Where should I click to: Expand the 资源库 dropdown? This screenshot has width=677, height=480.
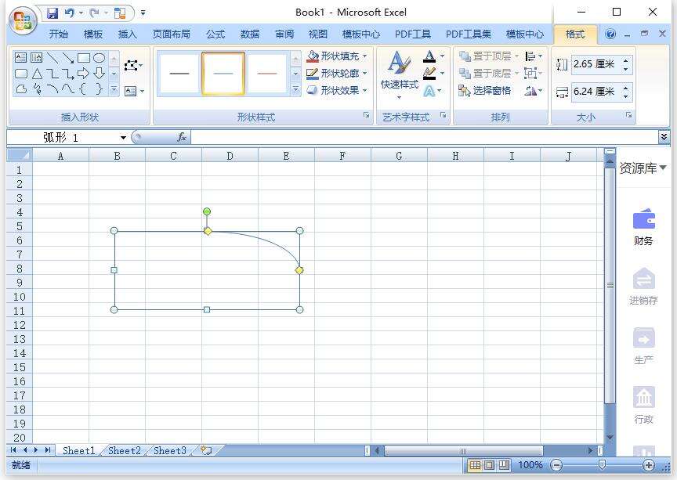(x=663, y=168)
